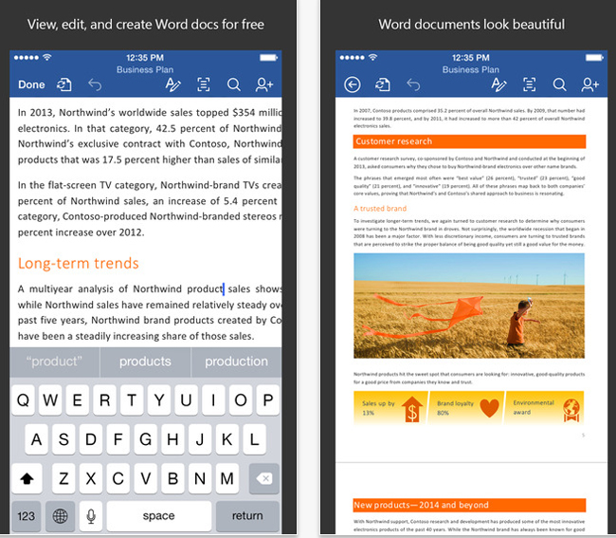Viewport: 616px width, 538px height.
Task: Choose the products keyboard suggestion
Action: click(145, 362)
